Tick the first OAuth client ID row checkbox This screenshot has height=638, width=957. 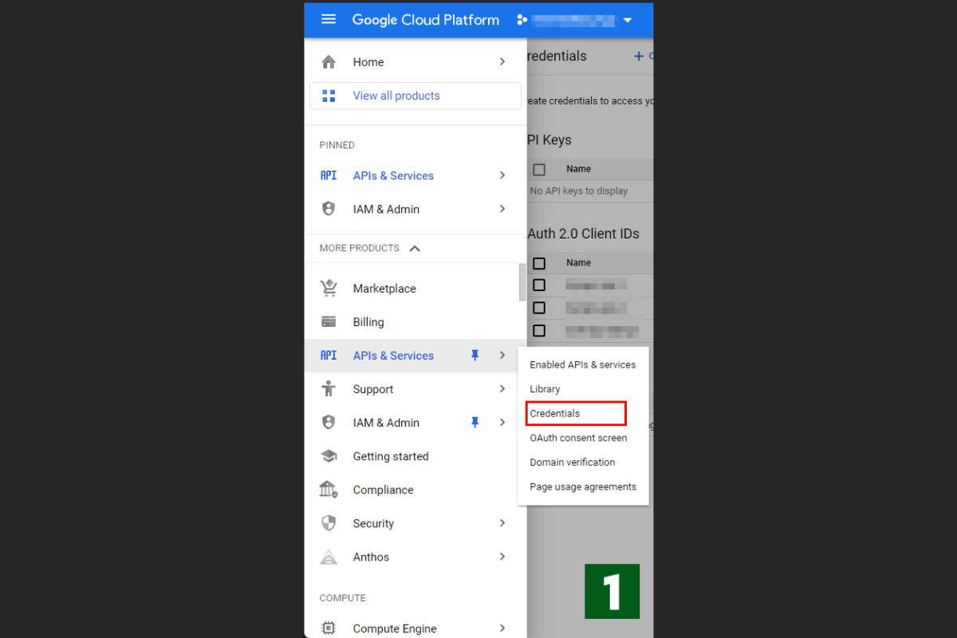539,285
